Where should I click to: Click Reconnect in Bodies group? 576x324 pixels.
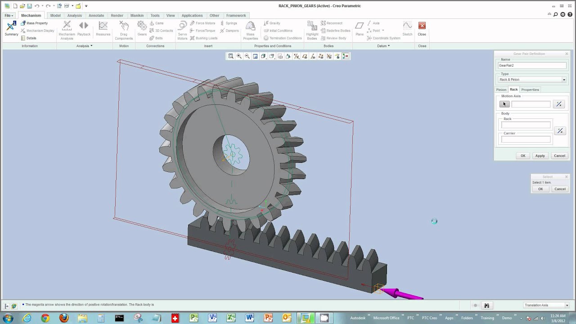click(x=331, y=23)
